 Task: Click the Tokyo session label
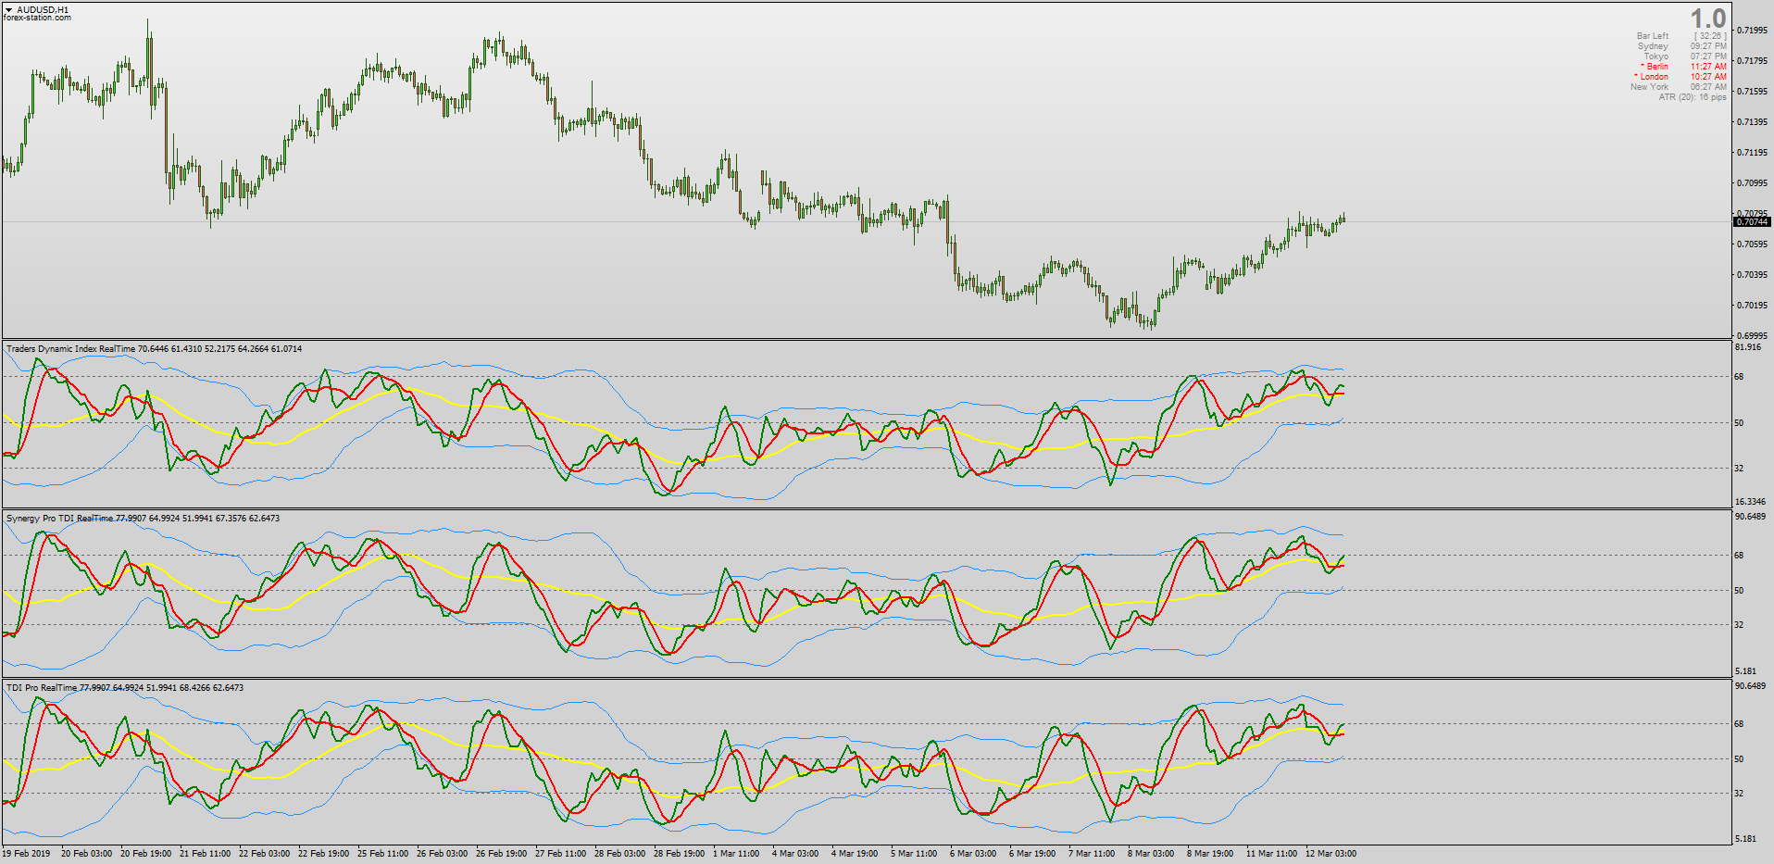point(1656,56)
